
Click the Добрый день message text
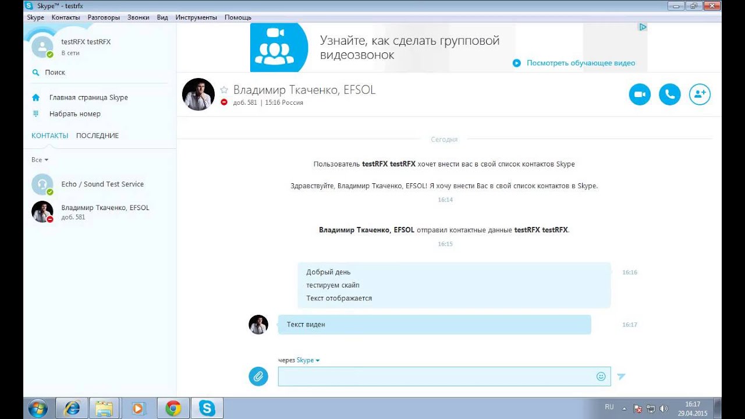(x=328, y=272)
